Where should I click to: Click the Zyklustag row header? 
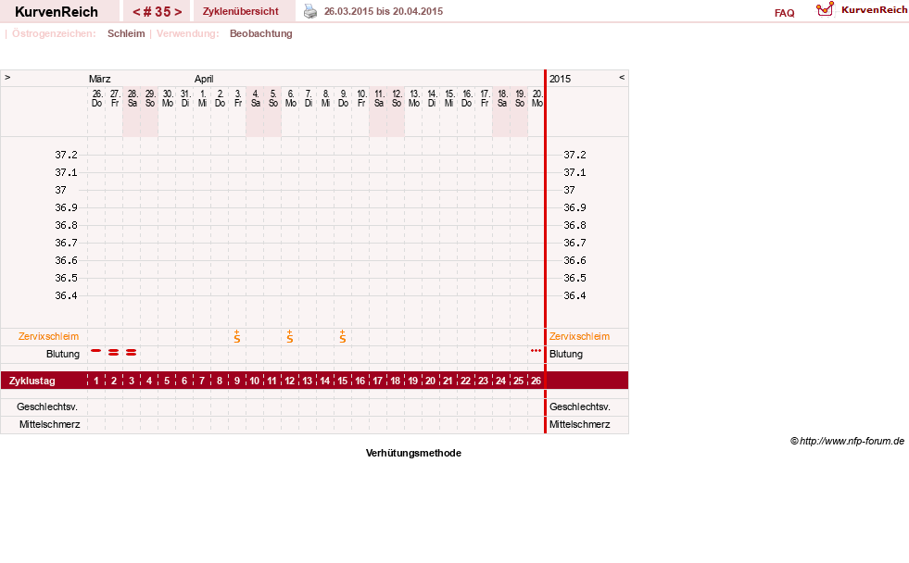(x=32, y=381)
